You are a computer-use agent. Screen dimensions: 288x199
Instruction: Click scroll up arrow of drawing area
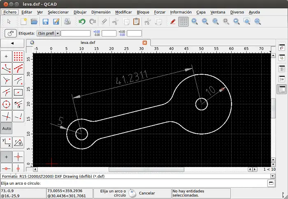click(x=273, y=55)
